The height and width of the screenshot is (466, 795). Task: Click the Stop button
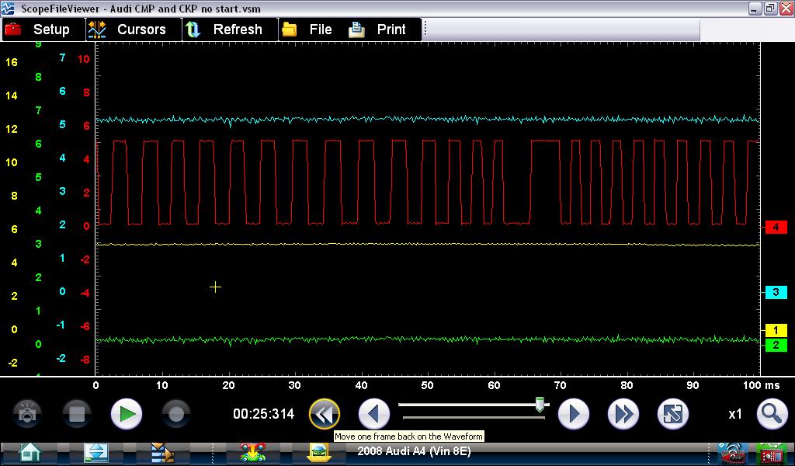click(77, 414)
